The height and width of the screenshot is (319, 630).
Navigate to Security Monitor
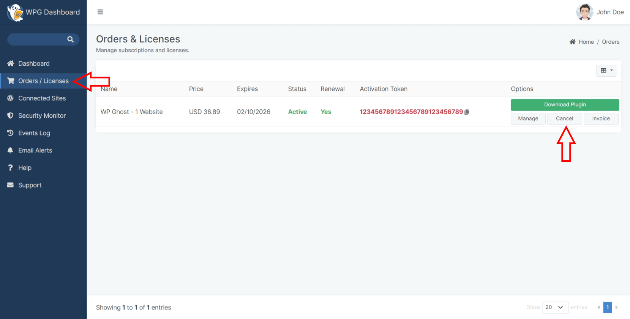pos(42,116)
